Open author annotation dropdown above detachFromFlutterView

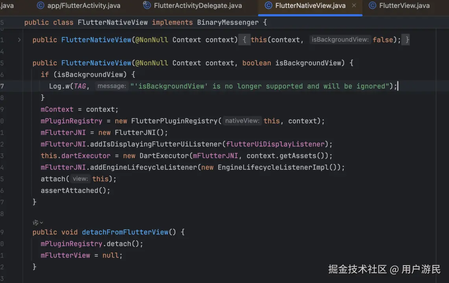[x=37, y=222]
